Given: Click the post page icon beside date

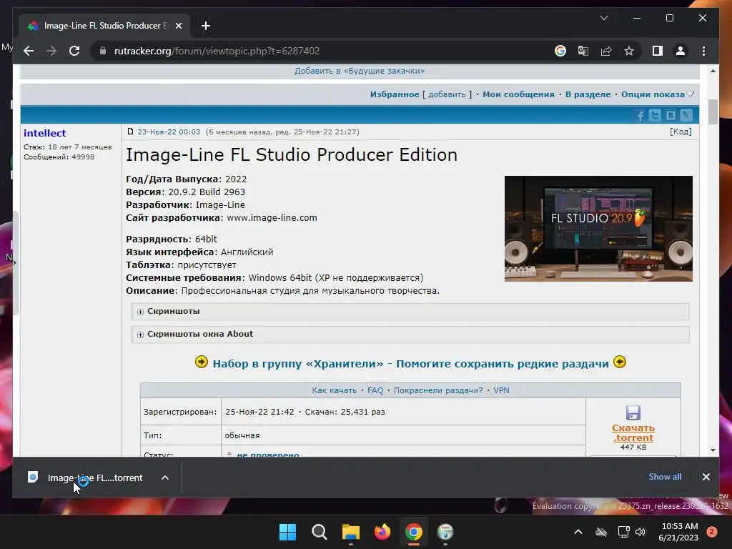Looking at the screenshot, I should point(130,132).
